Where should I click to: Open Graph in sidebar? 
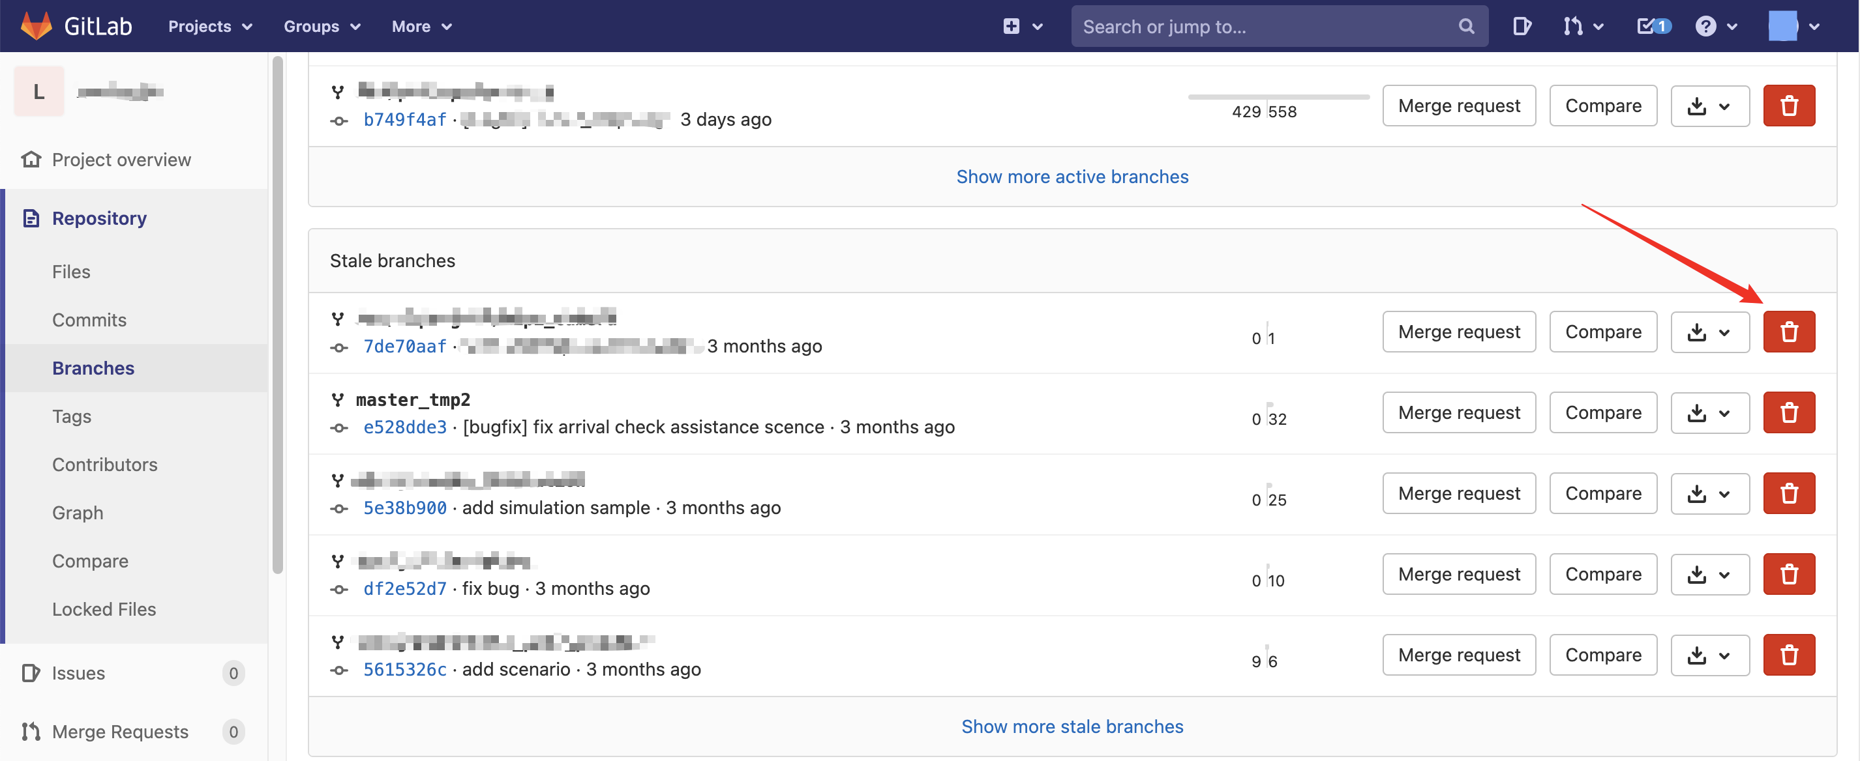pos(77,513)
